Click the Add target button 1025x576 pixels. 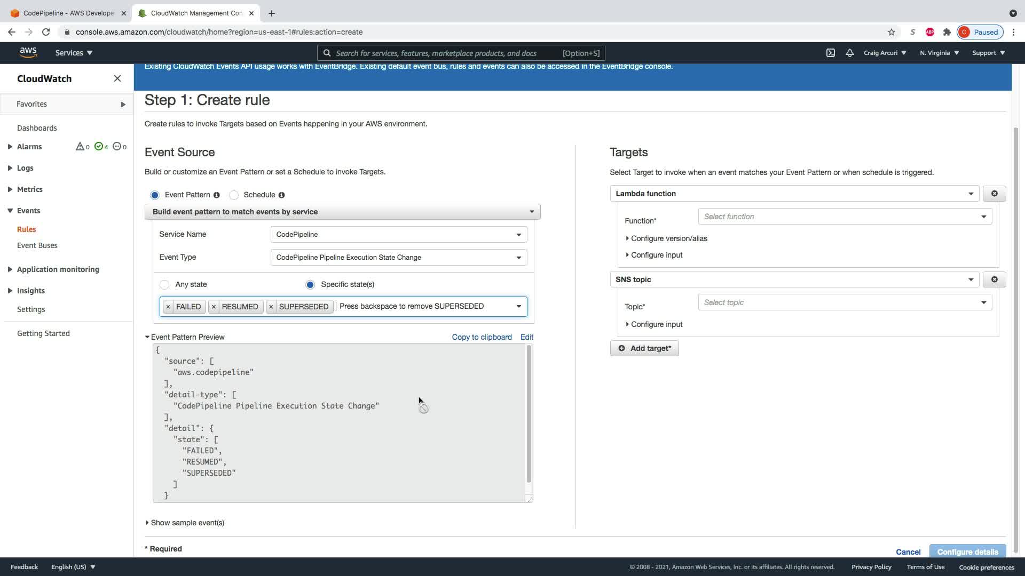(x=644, y=348)
